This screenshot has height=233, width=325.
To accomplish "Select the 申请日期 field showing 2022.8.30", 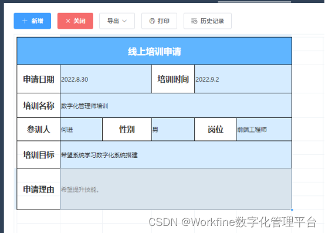I will click(106, 79).
